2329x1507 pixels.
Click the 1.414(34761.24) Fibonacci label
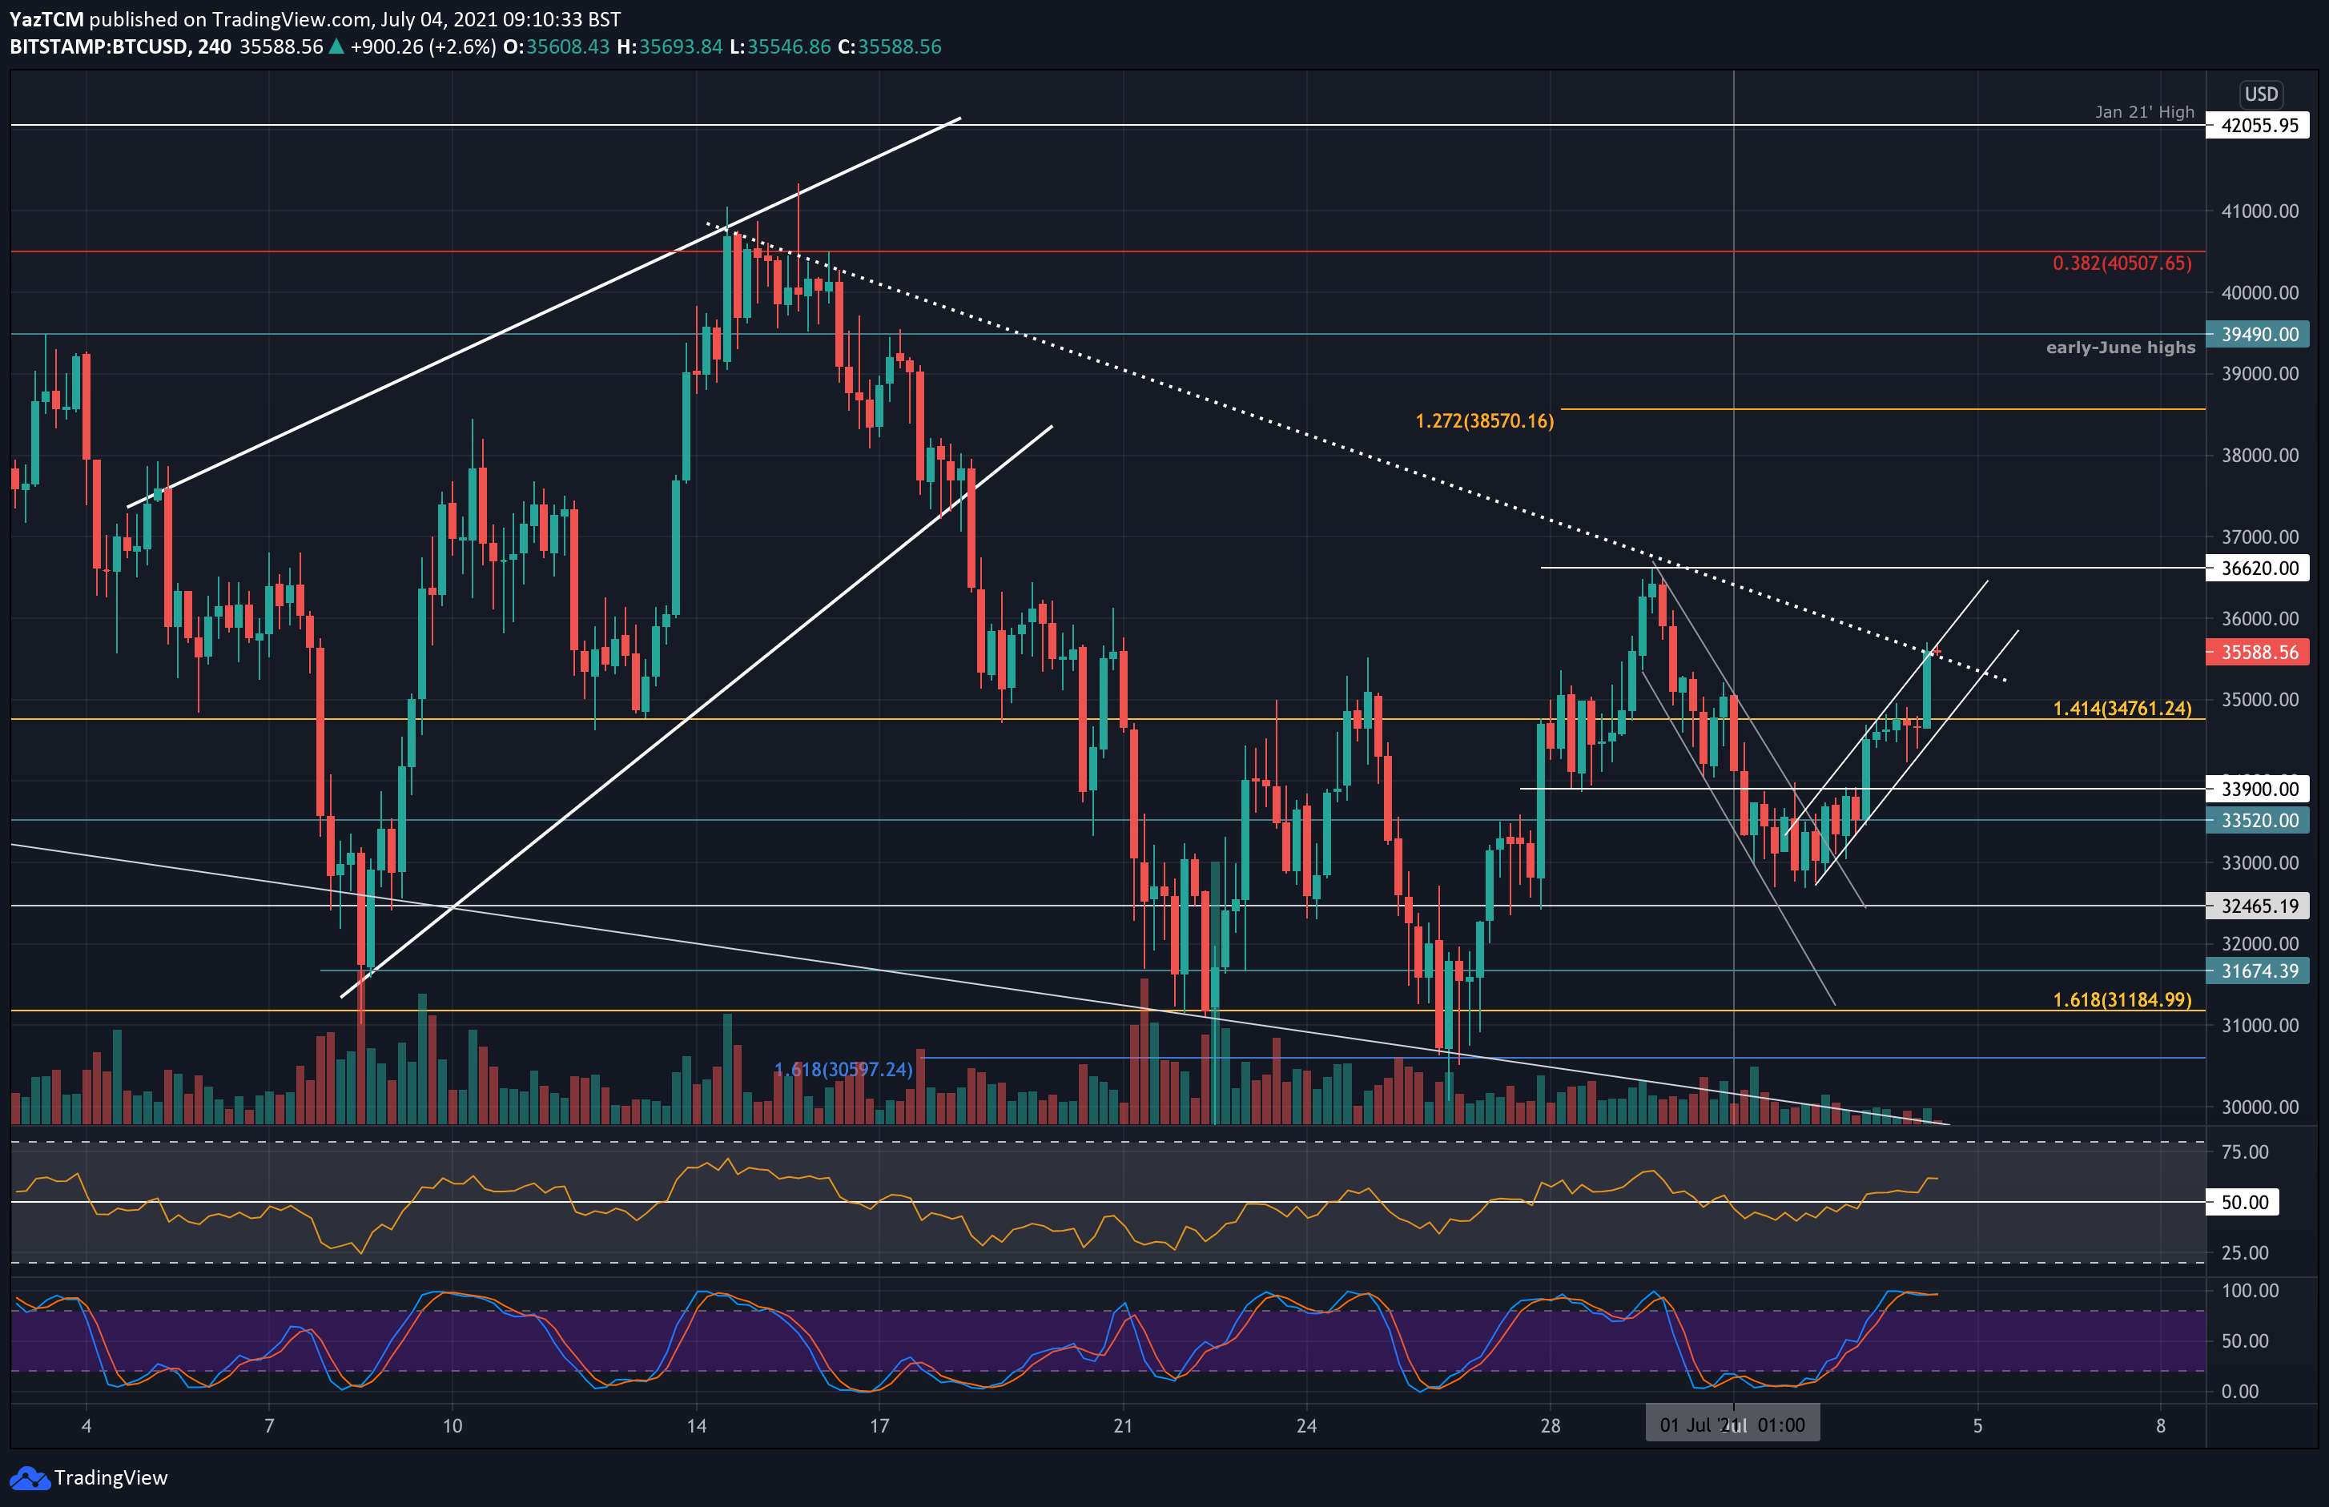point(2122,709)
